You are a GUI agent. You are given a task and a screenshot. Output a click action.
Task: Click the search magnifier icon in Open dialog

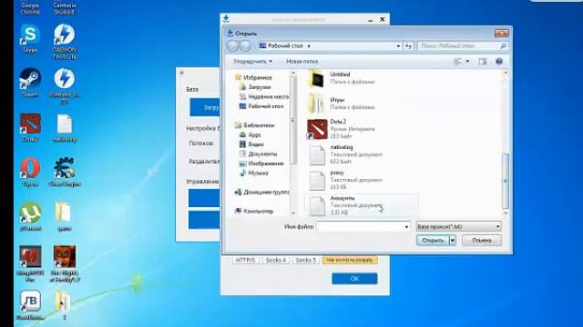tap(503, 46)
